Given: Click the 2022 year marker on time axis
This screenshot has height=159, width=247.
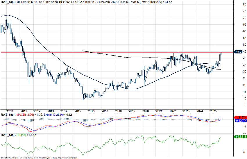Looking at the screenshot, I should 172,111.
